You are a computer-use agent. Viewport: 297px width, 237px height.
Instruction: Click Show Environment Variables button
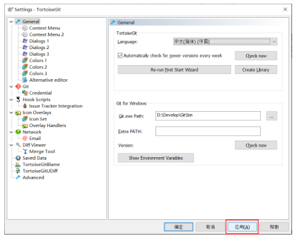156,158
